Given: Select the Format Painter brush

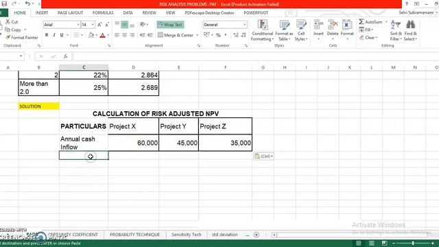Looking at the screenshot, I should (x=8, y=37).
